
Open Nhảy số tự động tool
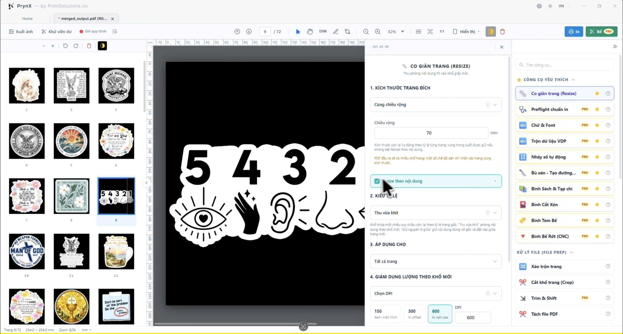coord(565,157)
